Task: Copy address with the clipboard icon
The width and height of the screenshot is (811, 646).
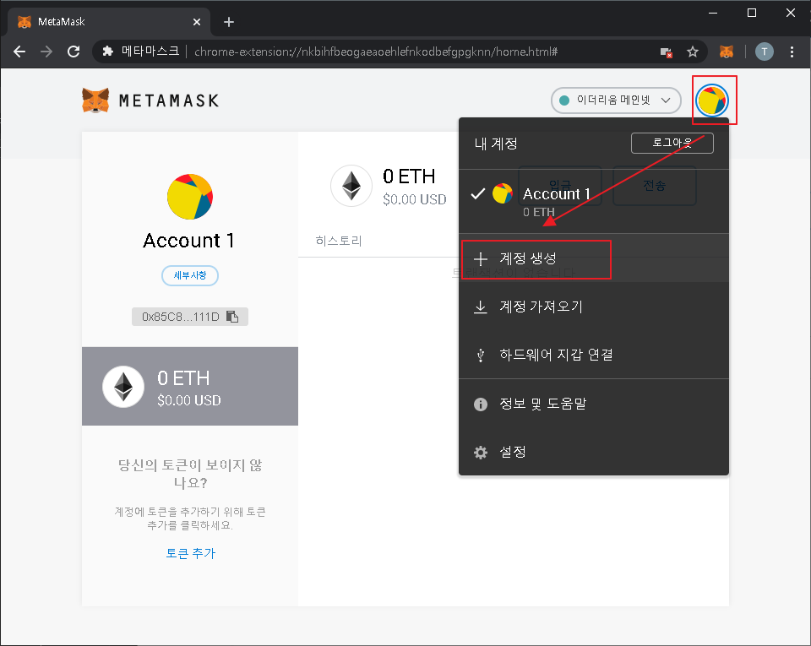Action: click(232, 317)
